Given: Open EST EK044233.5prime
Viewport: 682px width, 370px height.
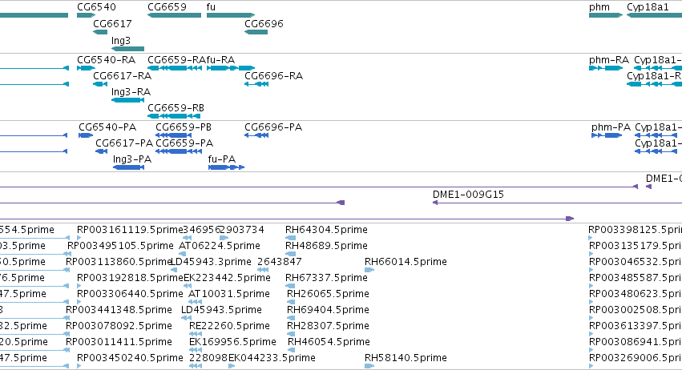Looking at the screenshot, I should pyautogui.click(x=272, y=358).
